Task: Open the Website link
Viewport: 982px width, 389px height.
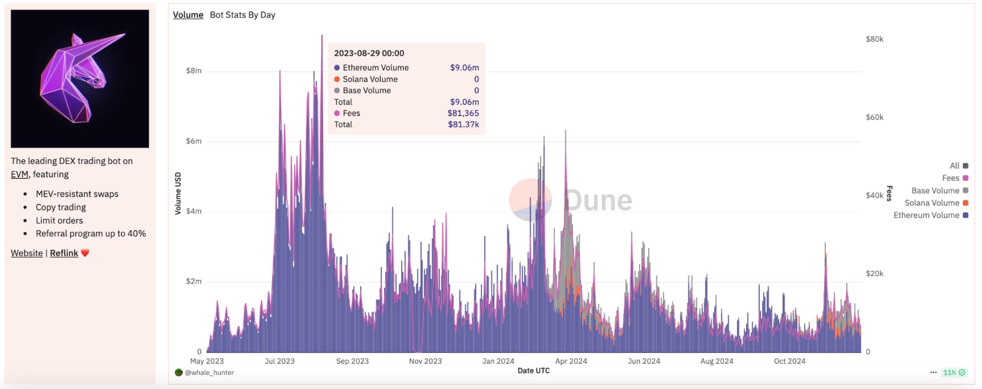Action: 27,253
